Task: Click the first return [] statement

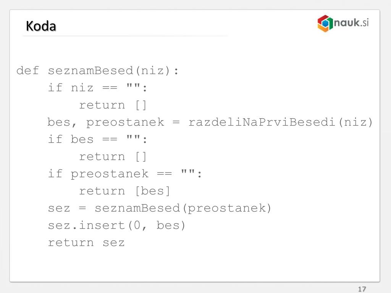Action: pyautogui.click(x=113, y=105)
